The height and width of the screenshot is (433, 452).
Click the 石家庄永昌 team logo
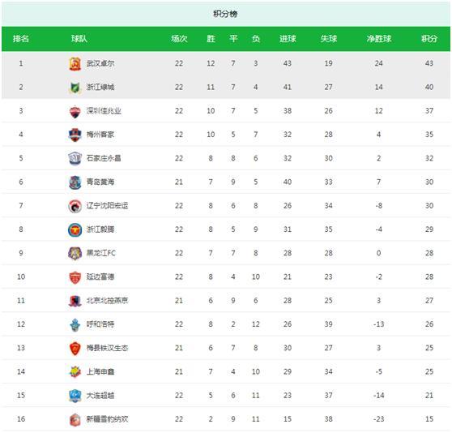(75, 159)
